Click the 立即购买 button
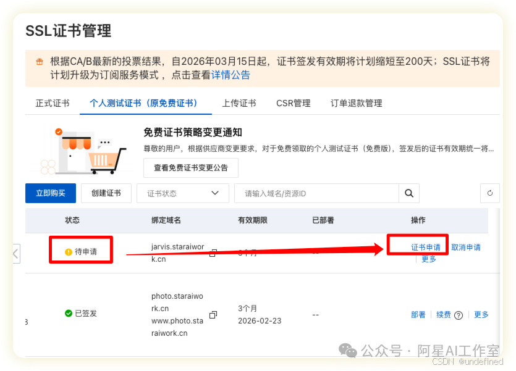Image resolution: width=516 pixels, height=371 pixels. point(51,193)
